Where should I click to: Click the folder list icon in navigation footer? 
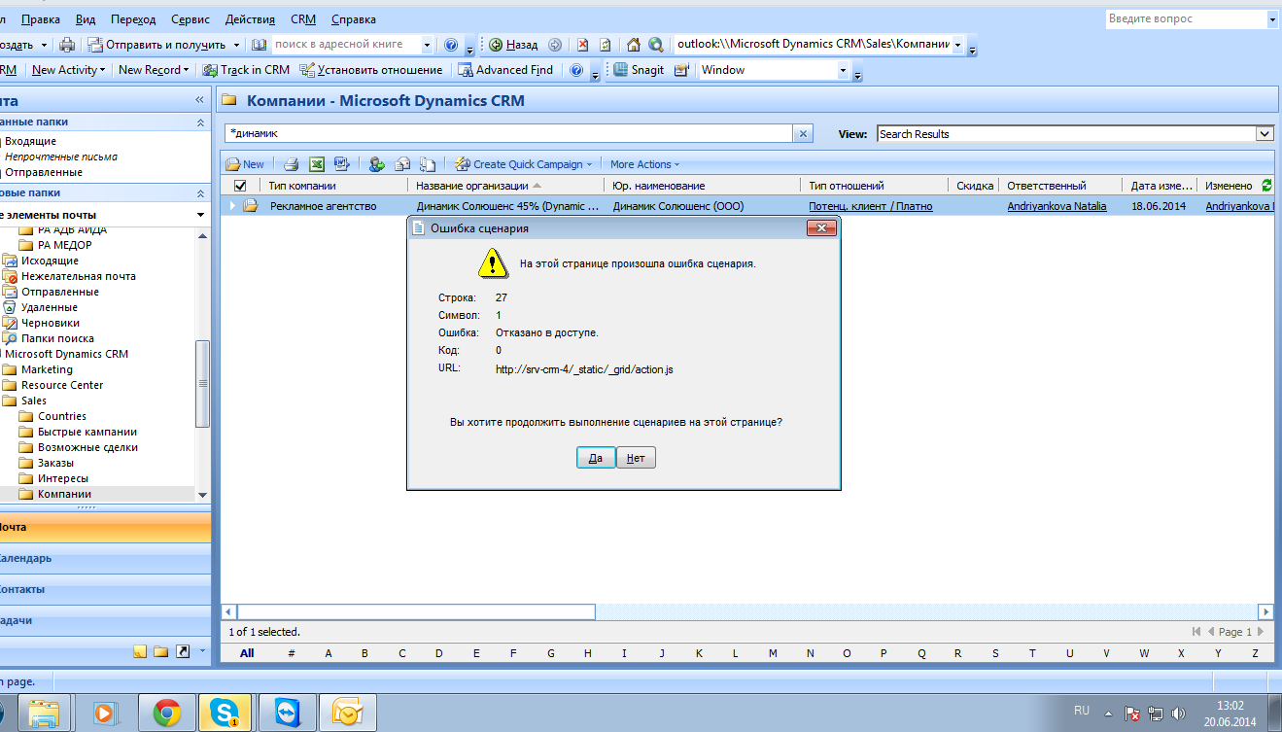coord(160,651)
